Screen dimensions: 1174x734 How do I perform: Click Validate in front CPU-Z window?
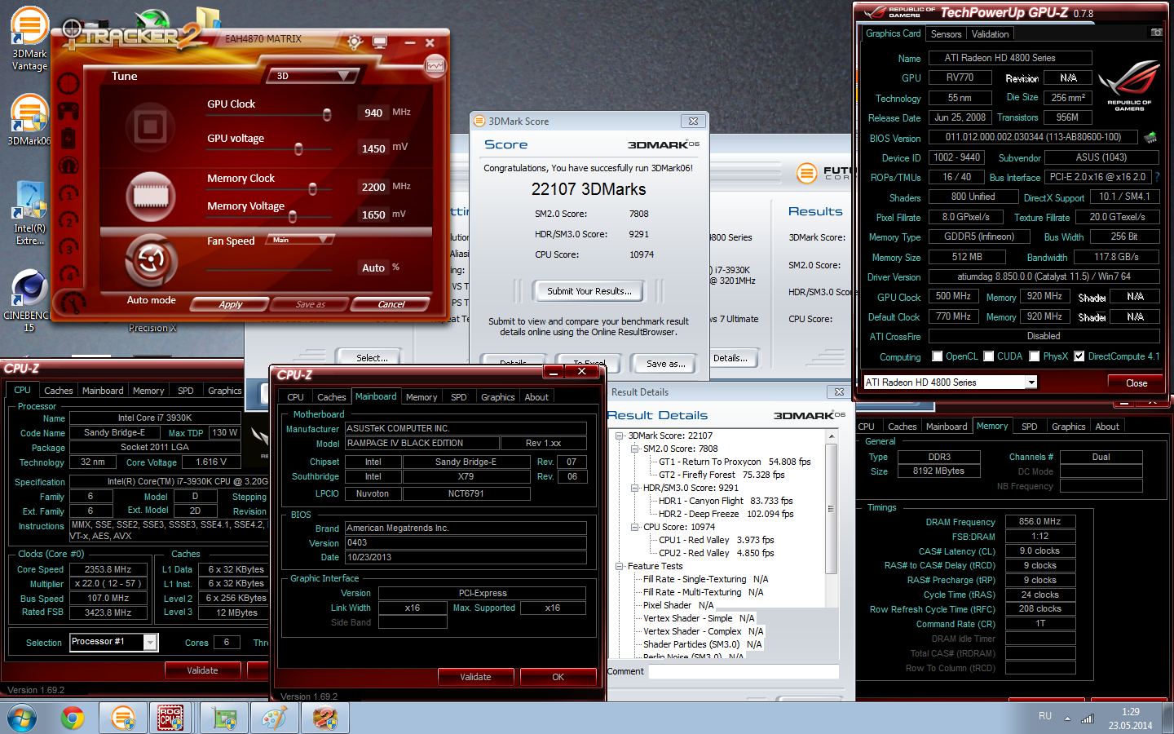475,677
